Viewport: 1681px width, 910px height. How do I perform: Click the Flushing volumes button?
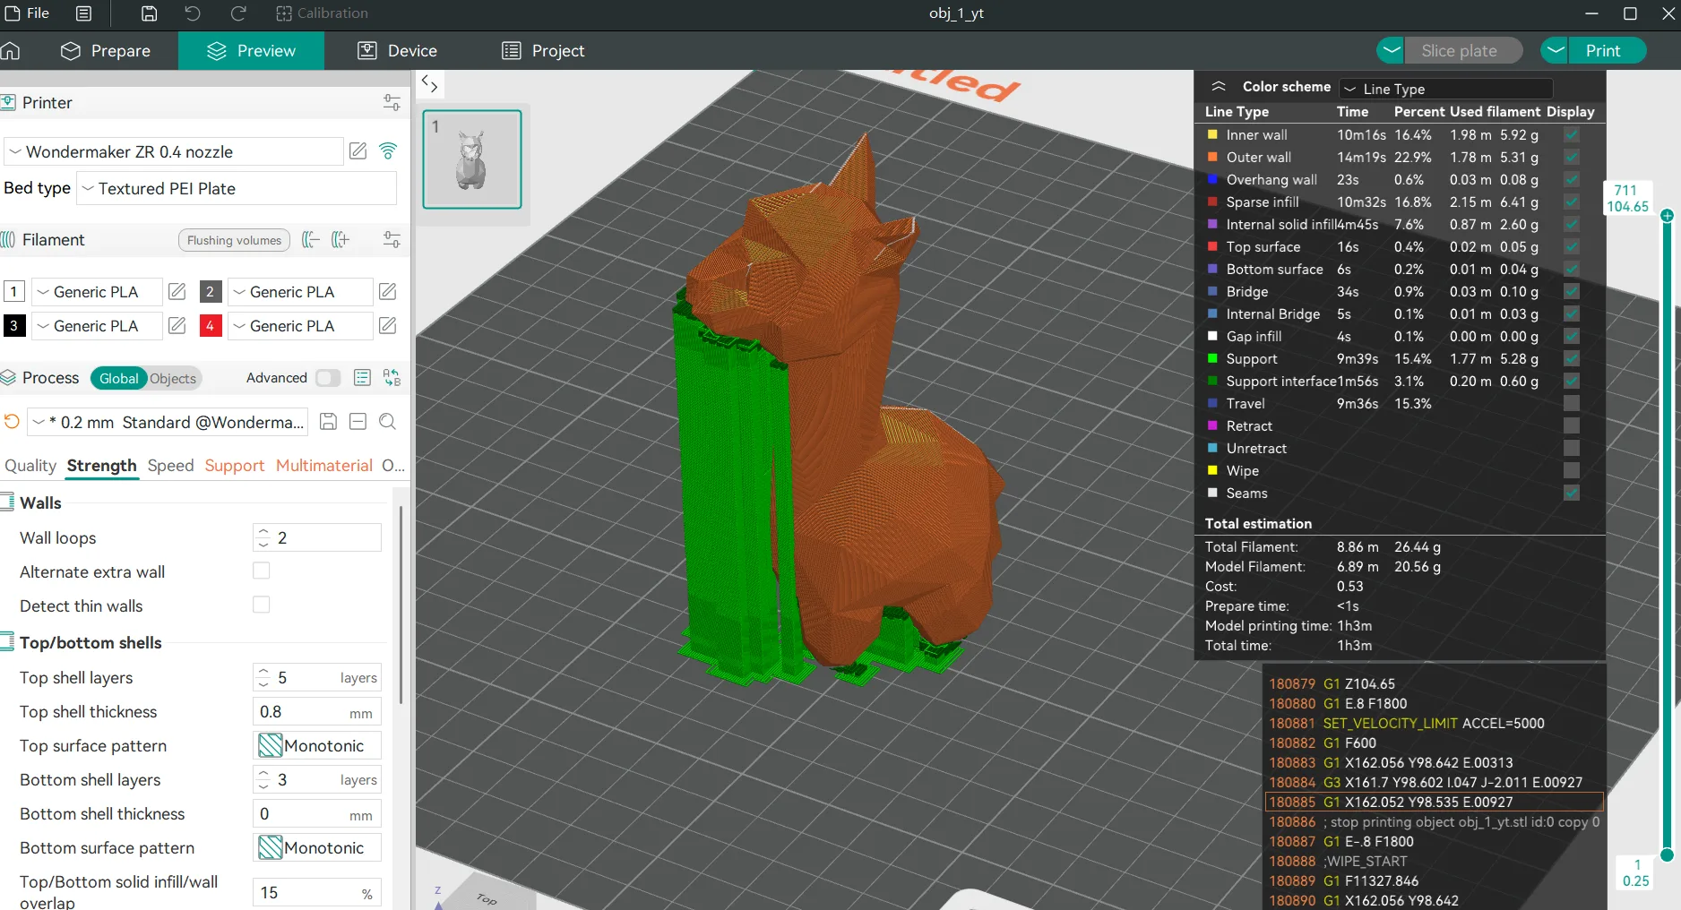tap(235, 240)
